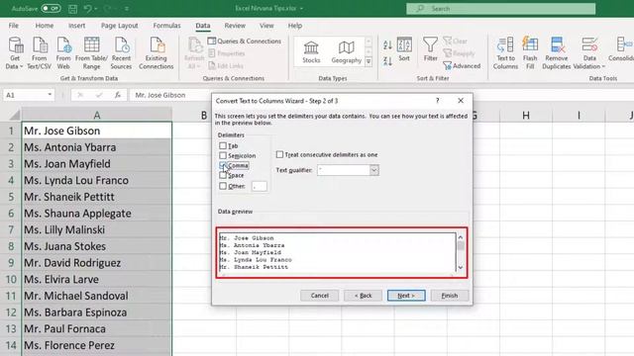The height and width of the screenshot is (356, 634).
Task: Close the Text to Columns wizard
Action: click(x=461, y=101)
